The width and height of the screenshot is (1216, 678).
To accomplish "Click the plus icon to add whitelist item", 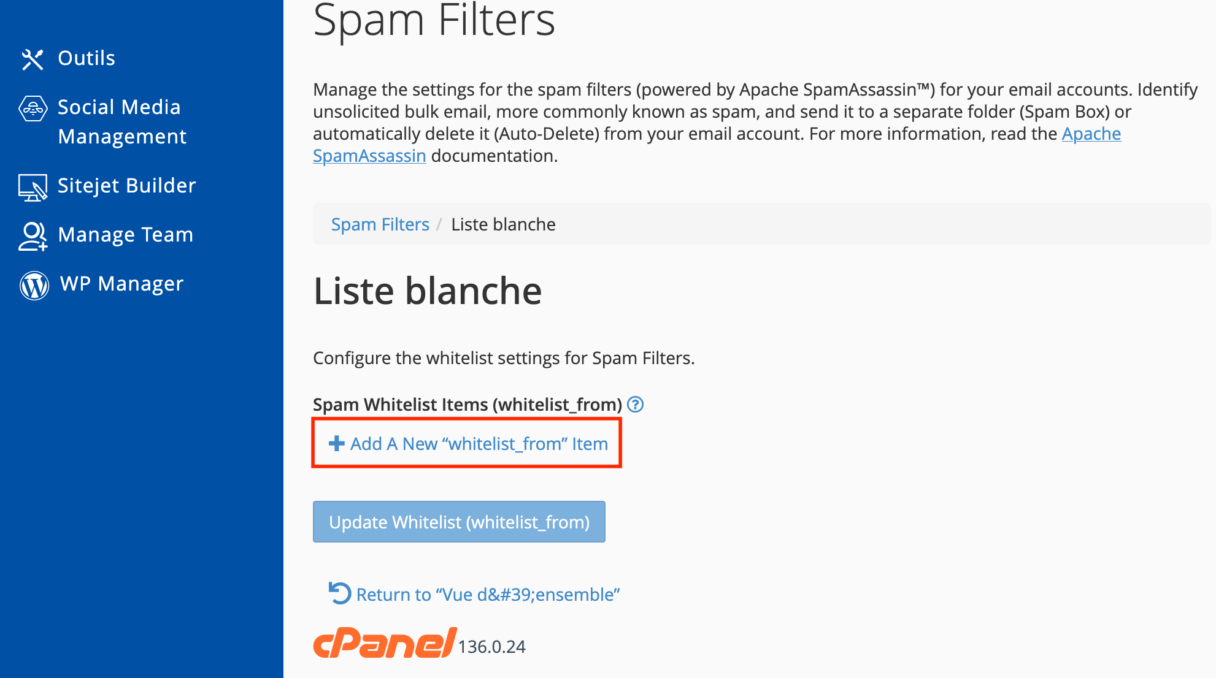I will (336, 443).
